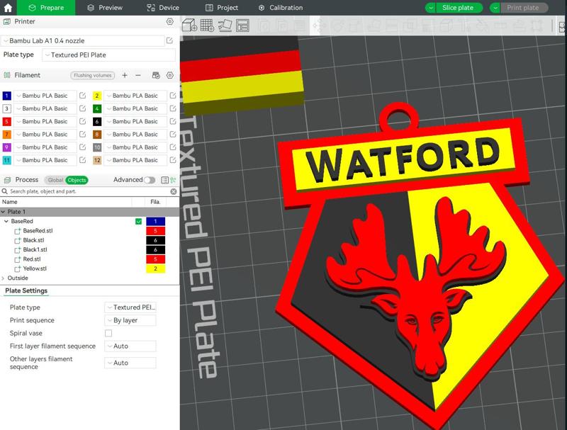Select the Auto orient toolbar icon
567x430 pixels.
pyautogui.click(x=224, y=26)
